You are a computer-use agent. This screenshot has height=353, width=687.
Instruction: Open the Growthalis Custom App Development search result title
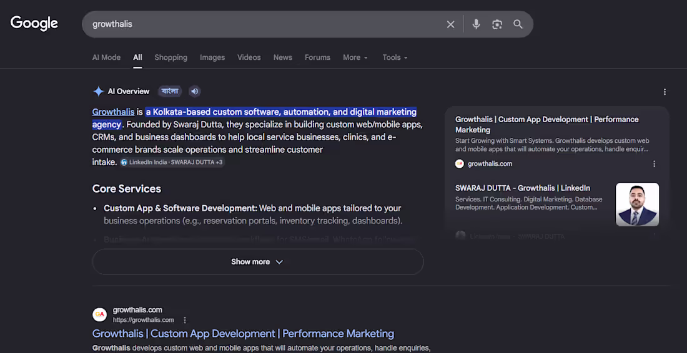click(x=243, y=334)
